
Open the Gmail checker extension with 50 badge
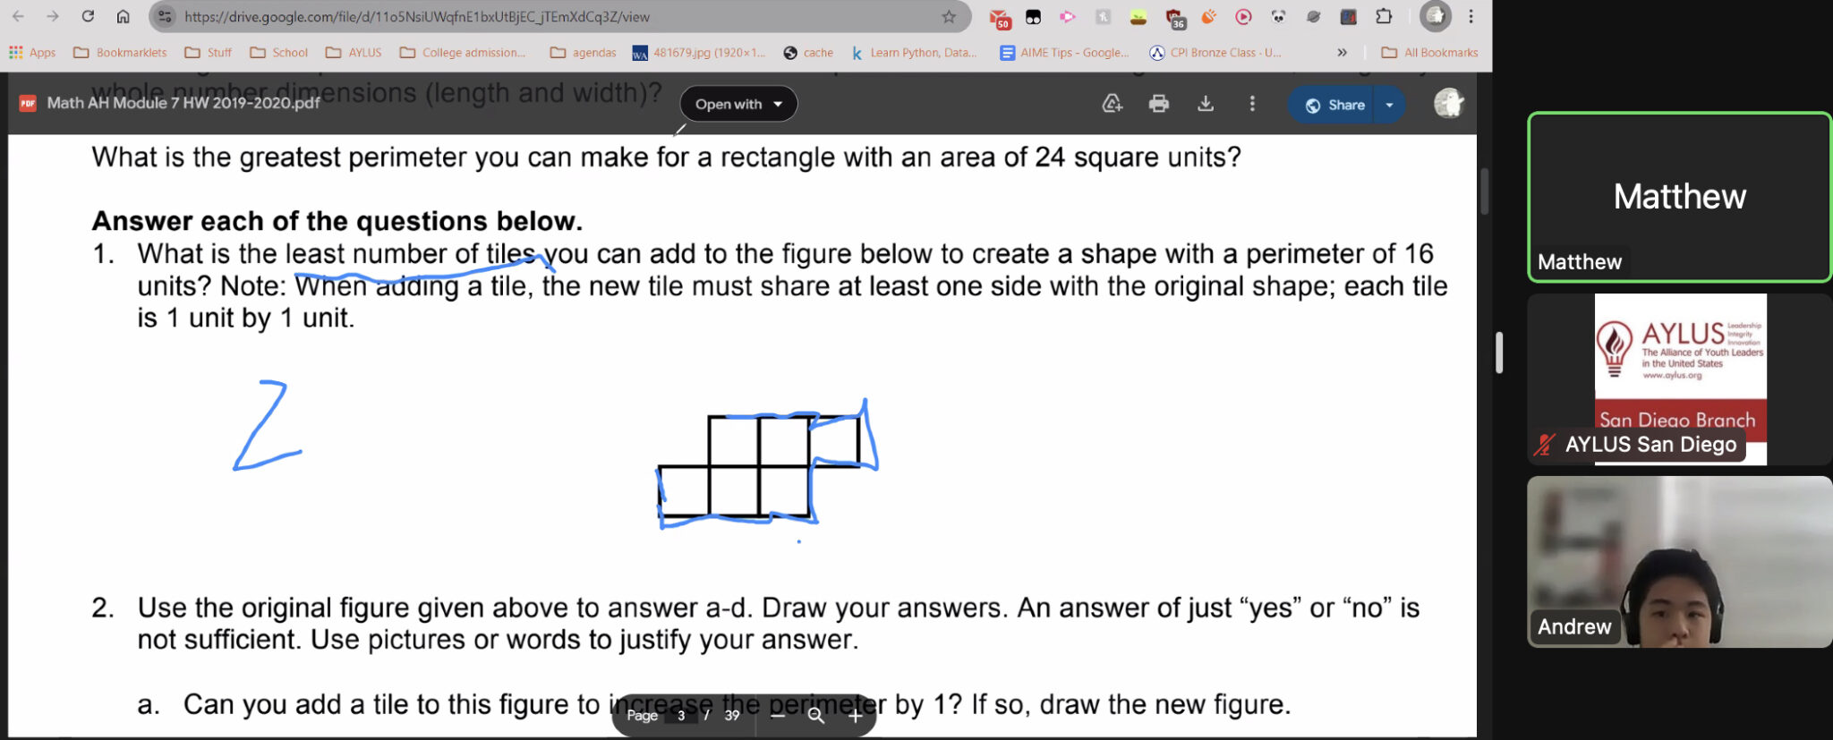click(1000, 17)
